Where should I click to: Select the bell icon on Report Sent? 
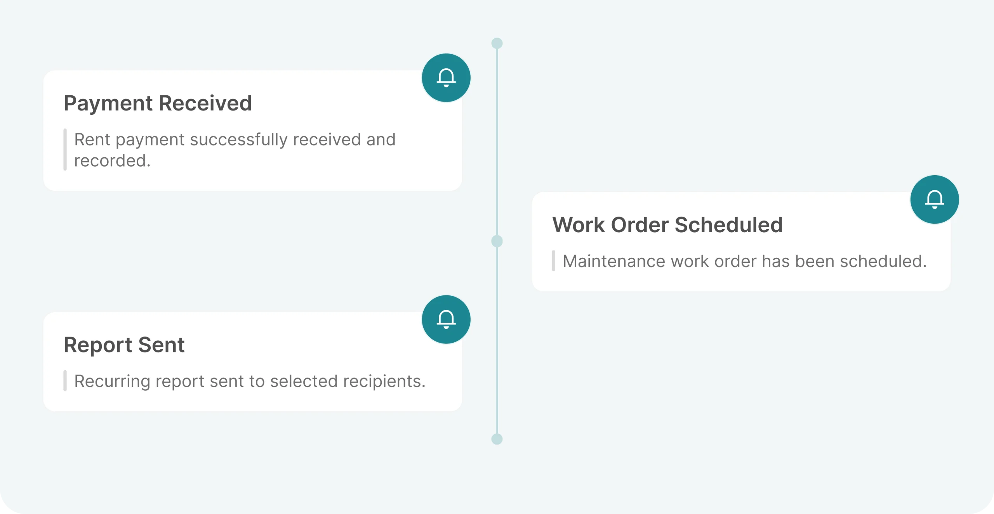446,319
